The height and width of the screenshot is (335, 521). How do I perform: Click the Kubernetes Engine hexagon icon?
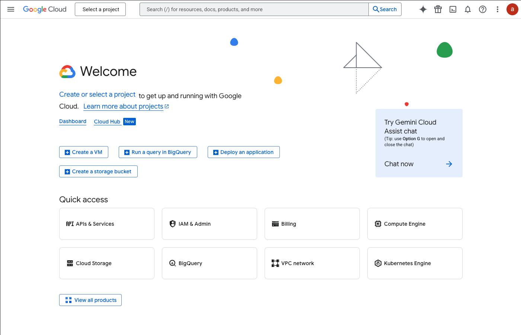coord(378,263)
